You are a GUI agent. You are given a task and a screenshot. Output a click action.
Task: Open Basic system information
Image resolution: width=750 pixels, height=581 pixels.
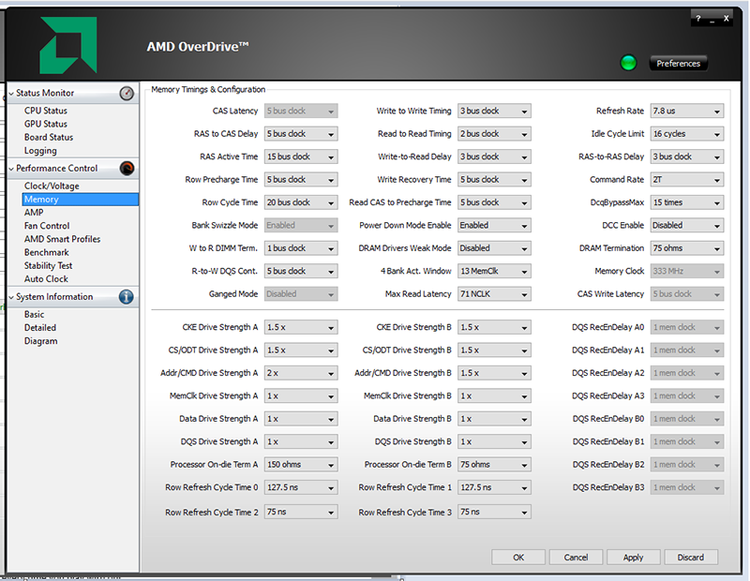pyautogui.click(x=35, y=315)
